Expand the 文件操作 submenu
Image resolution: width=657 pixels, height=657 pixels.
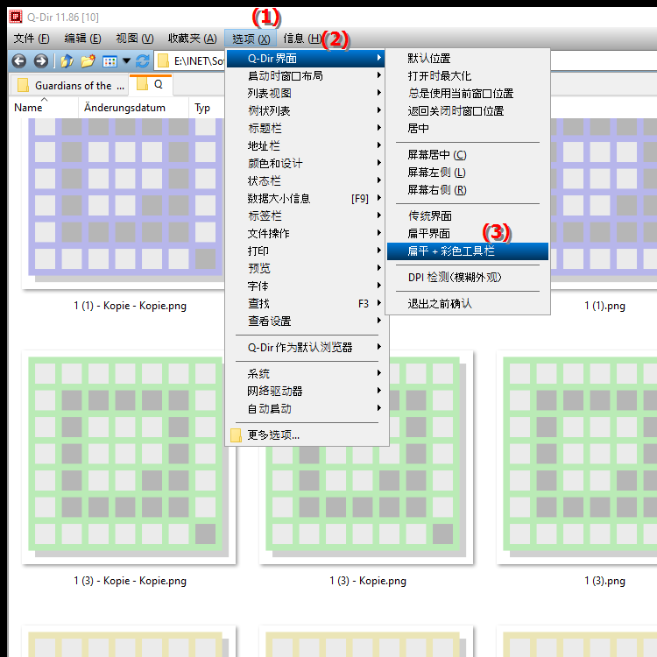tap(306, 233)
